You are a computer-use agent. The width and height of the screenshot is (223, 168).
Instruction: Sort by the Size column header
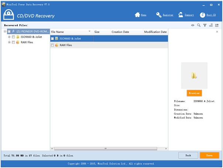point(97,32)
